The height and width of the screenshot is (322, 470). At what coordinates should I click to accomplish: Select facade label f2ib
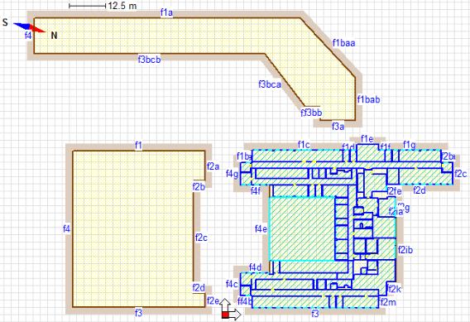coord(405,249)
